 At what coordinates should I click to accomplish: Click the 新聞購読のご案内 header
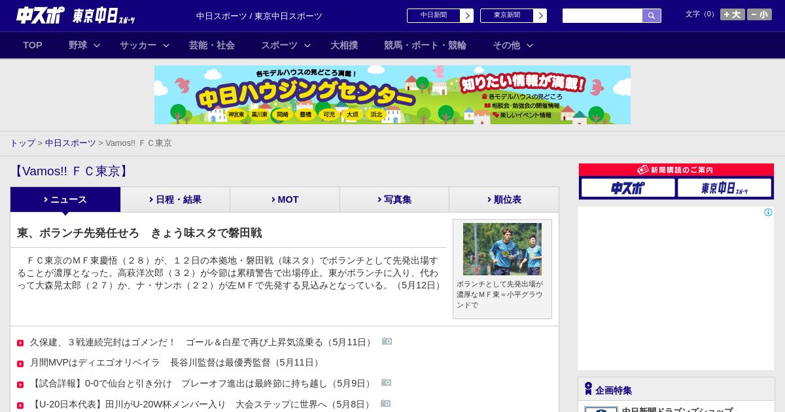tap(676, 169)
